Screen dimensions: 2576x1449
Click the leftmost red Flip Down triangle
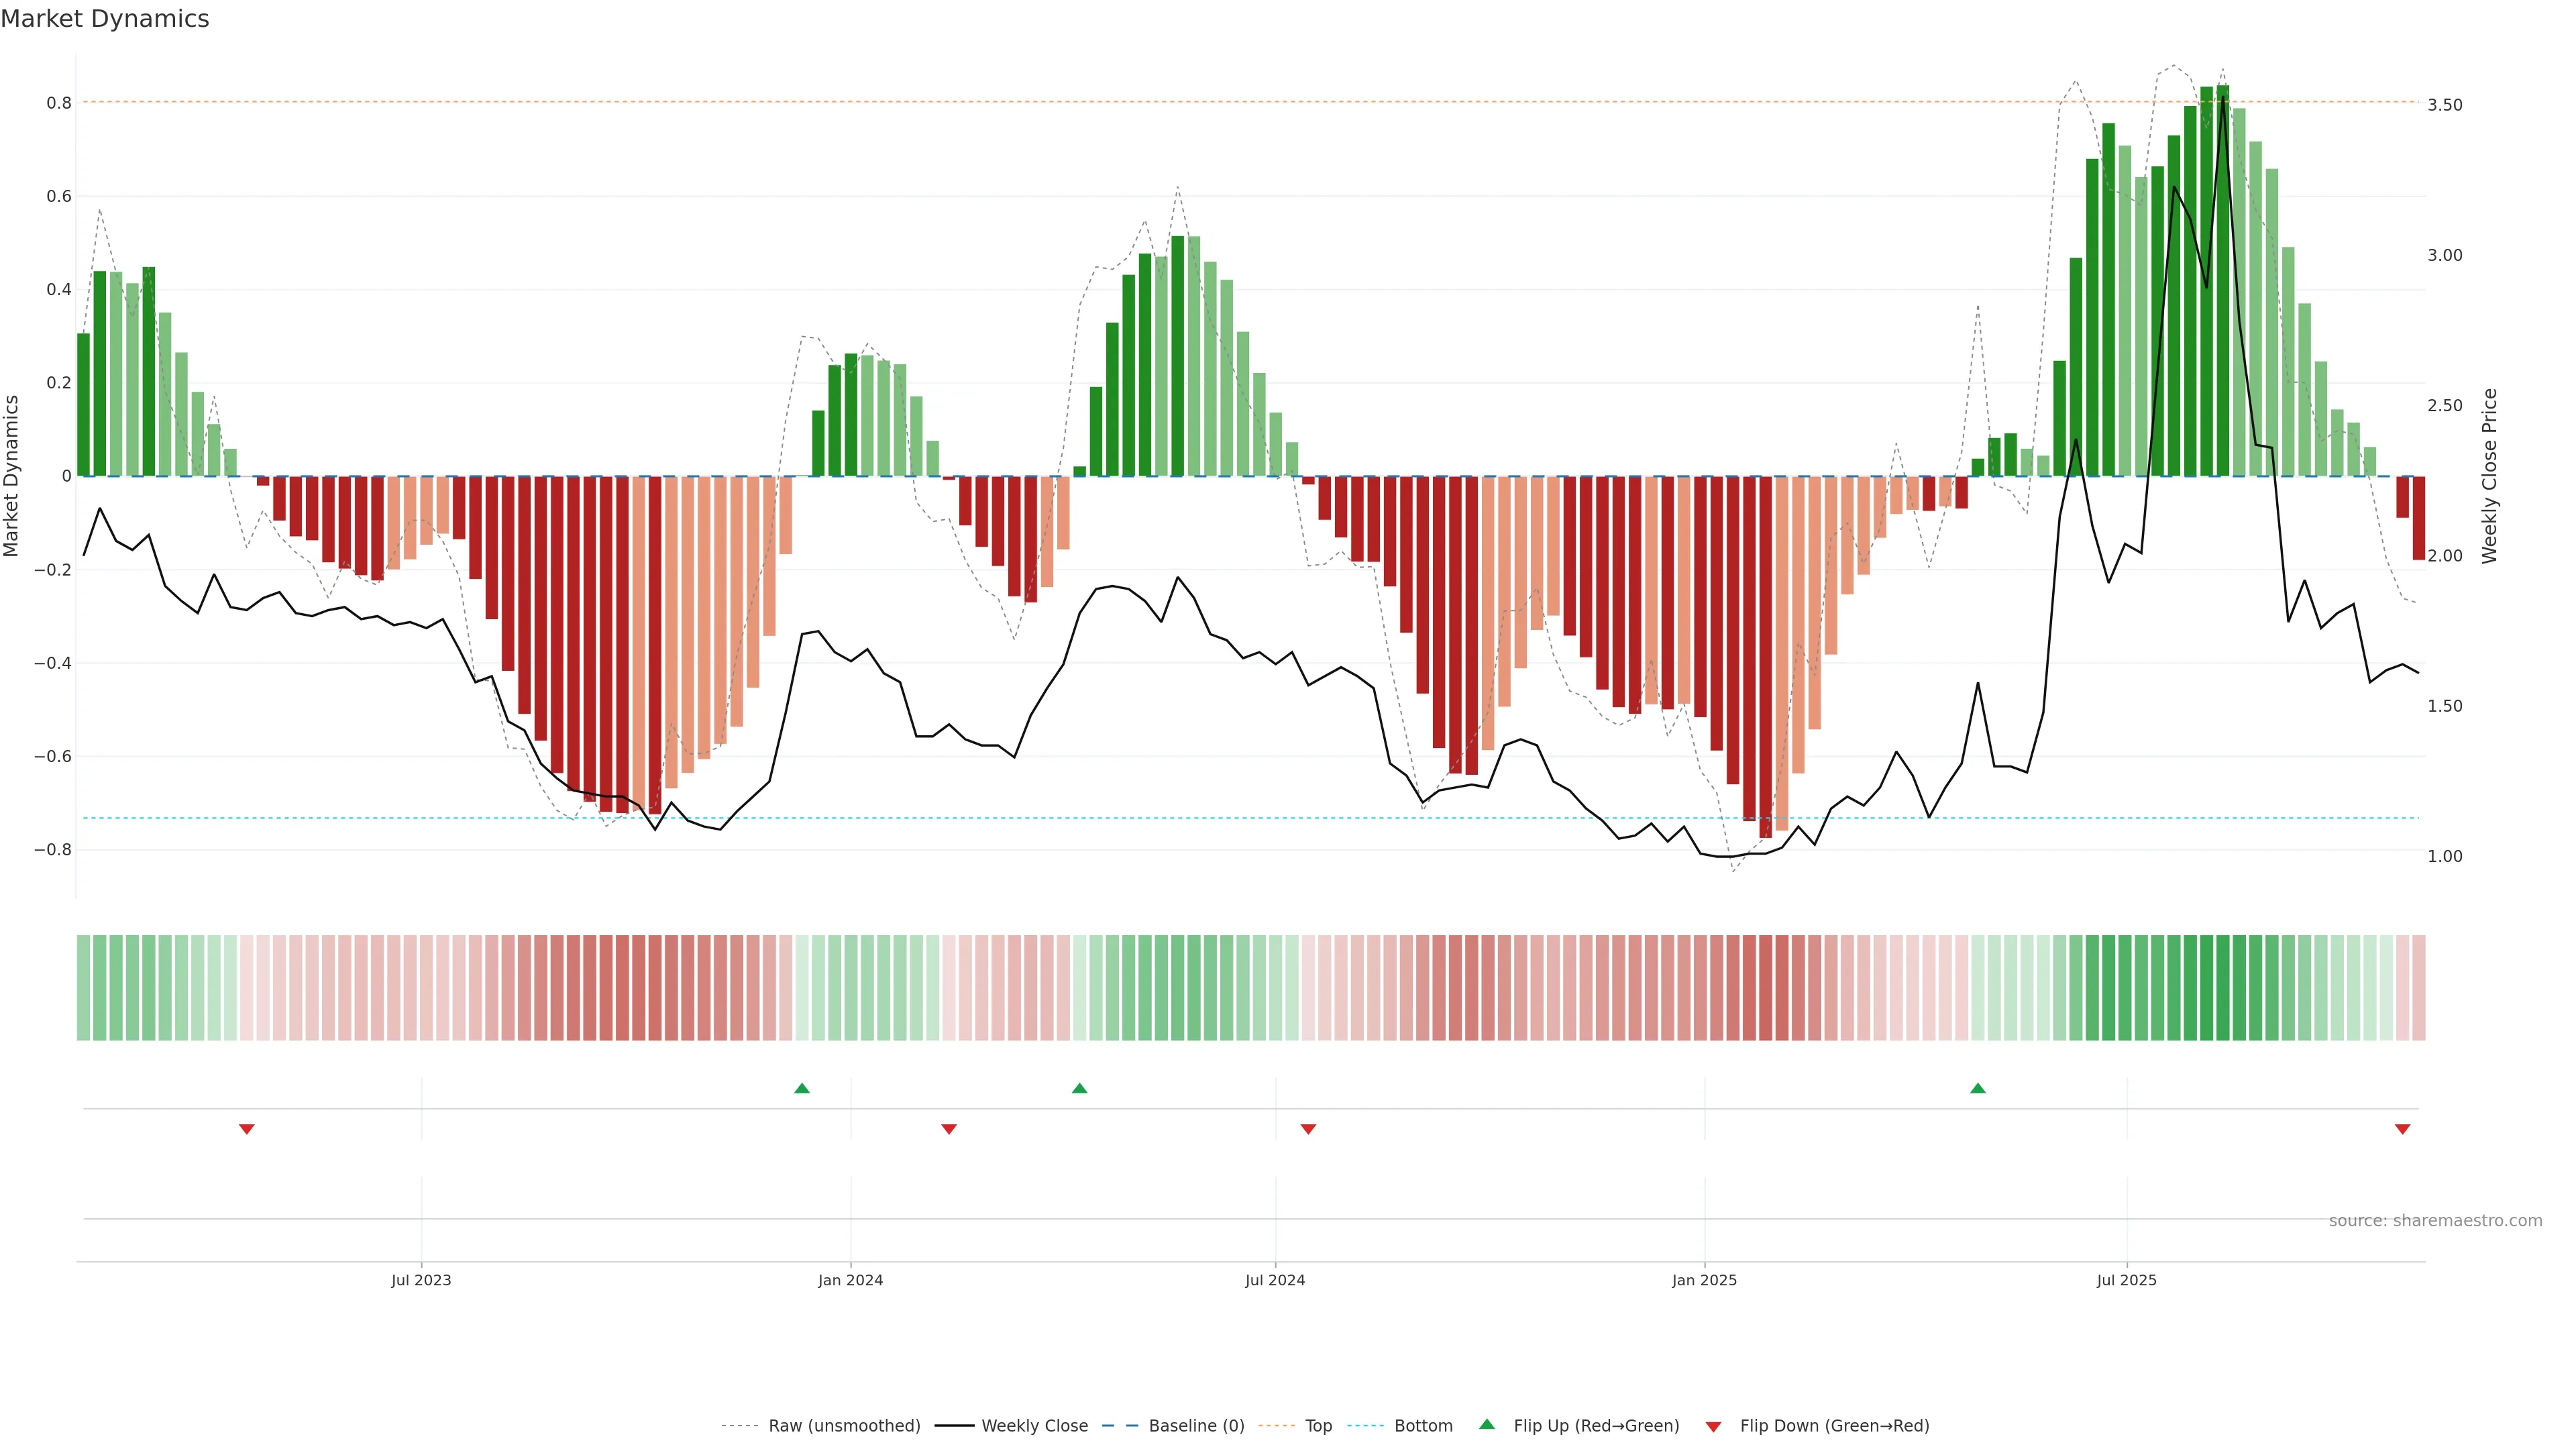click(x=247, y=1129)
